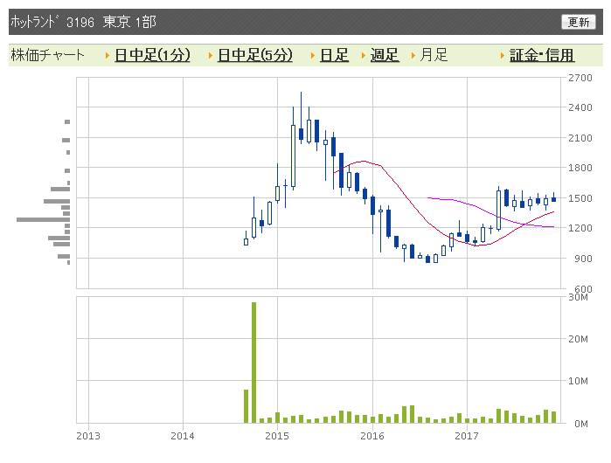Screen dimensions: 611x463
Task: Click the 20M volume axis label
Action: click(578, 339)
